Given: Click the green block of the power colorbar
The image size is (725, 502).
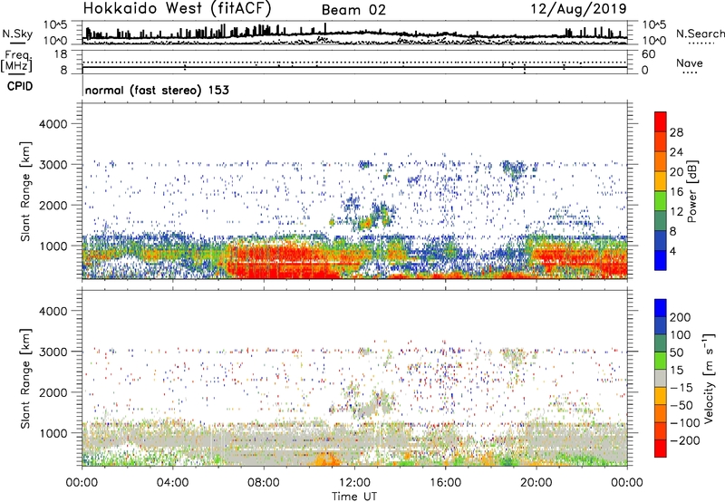Looking at the screenshot, I should (661, 201).
